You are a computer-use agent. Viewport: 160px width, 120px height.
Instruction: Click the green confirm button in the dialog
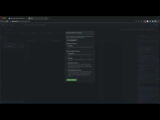tap(72, 80)
